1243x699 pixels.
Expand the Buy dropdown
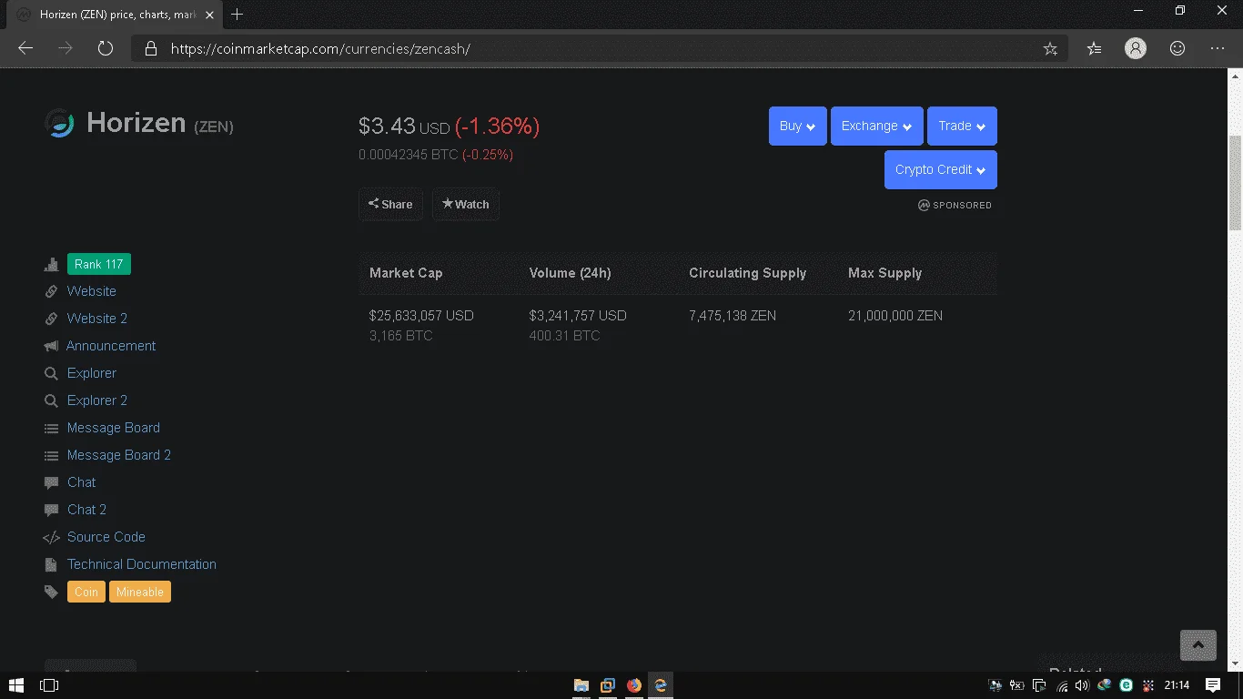pyautogui.click(x=797, y=126)
